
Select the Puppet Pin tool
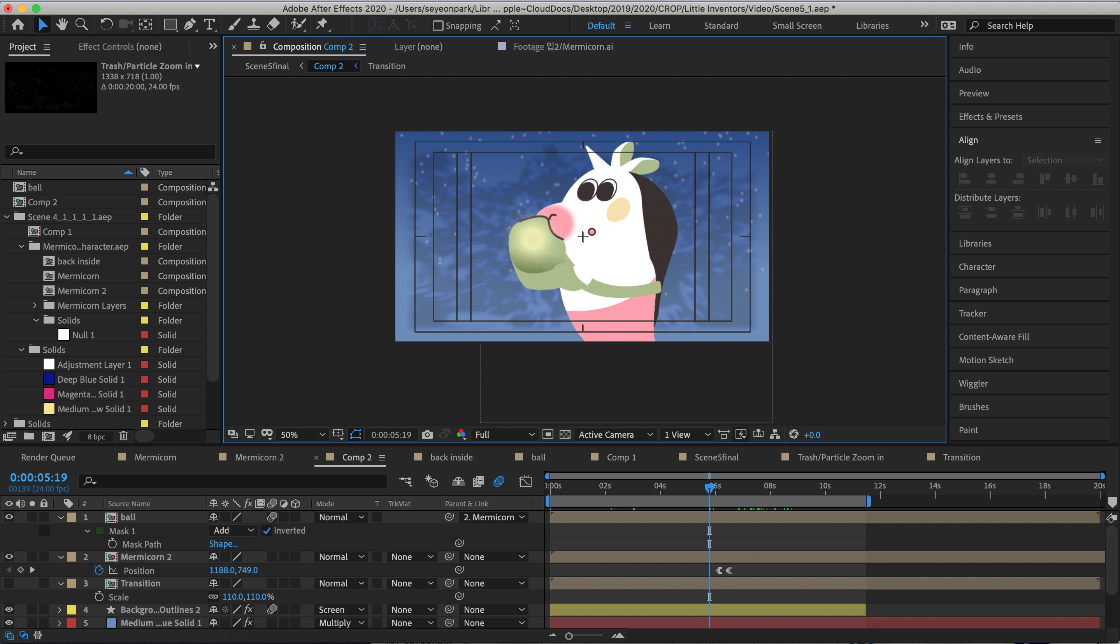tap(322, 24)
